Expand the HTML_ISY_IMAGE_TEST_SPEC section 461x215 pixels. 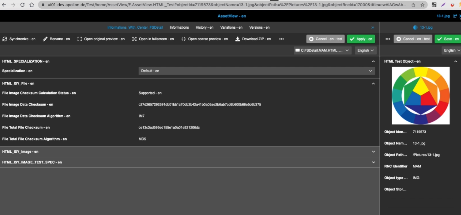click(x=373, y=162)
